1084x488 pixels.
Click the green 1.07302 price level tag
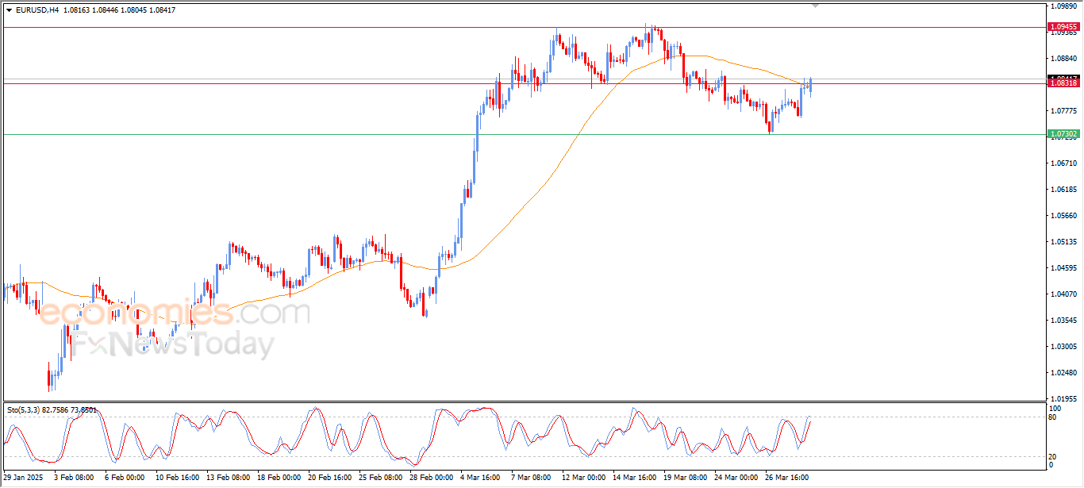point(1063,135)
